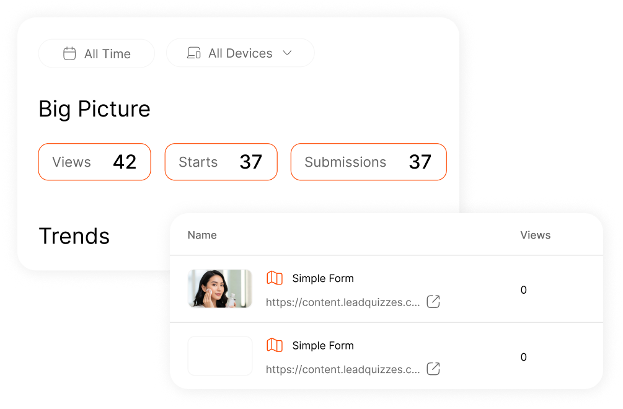Click the blank thumbnail in second row
This screenshot has width=623, height=409.
(220, 356)
